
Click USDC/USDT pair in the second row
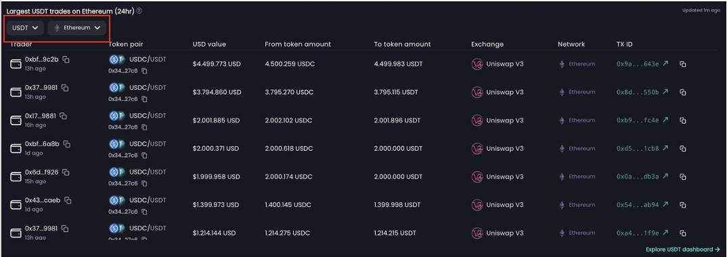(x=148, y=87)
